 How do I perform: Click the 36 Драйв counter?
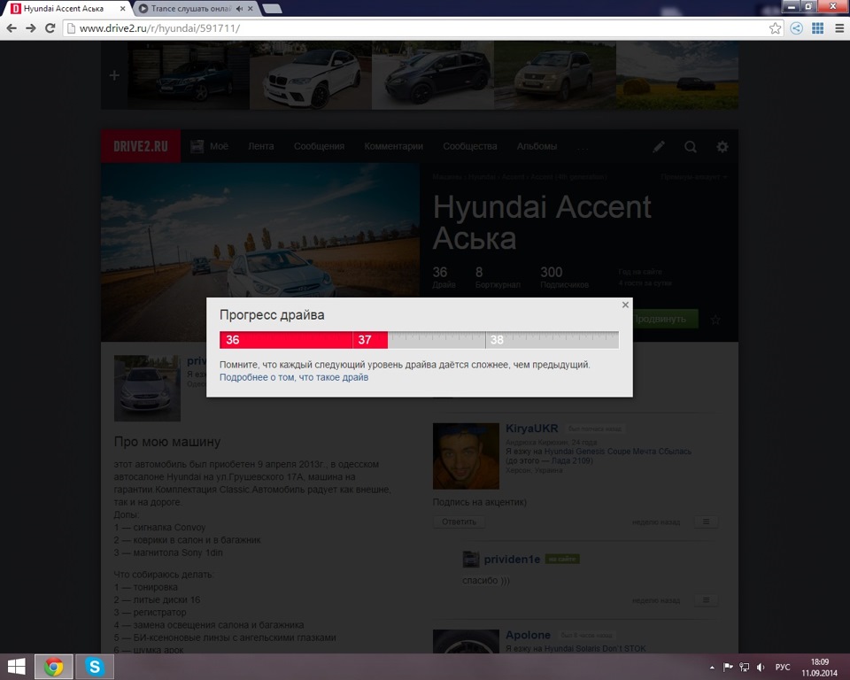tap(444, 276)
